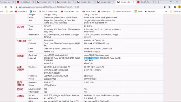Open the Outros favoritos folder
Screen dimensions: 181x102
175,11
